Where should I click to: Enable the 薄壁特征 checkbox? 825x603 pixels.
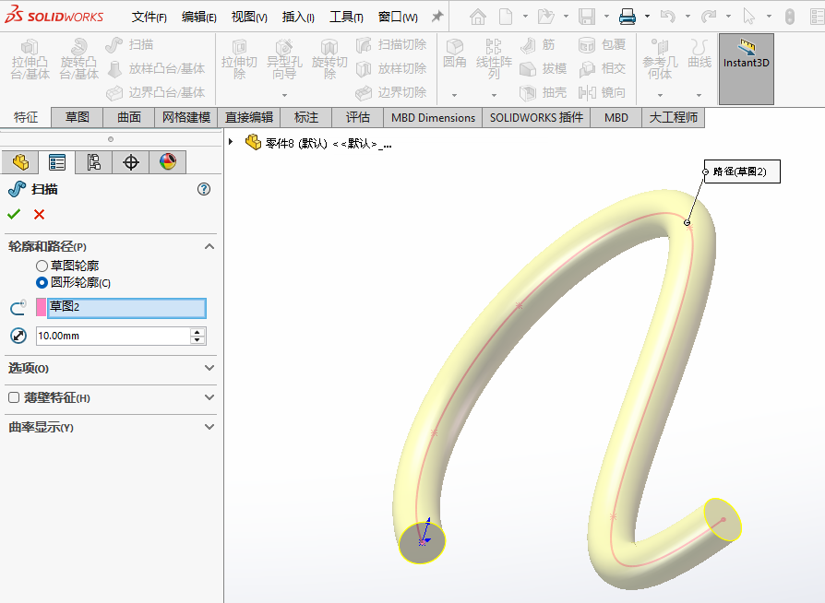click(x=14, y=397)
